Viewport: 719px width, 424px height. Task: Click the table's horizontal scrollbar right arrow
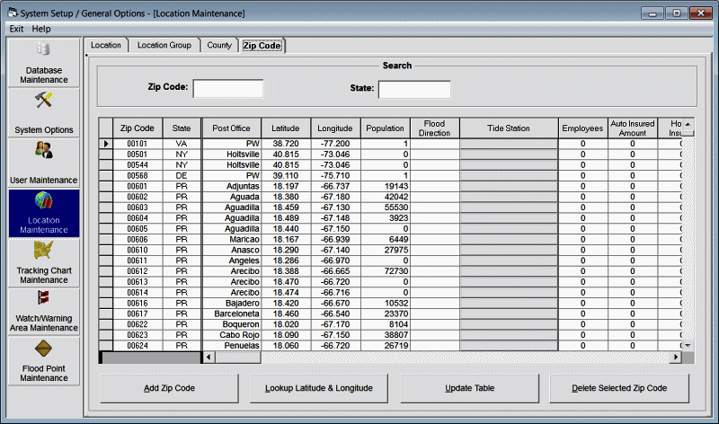pyautogui.click(x=677, y=358)
